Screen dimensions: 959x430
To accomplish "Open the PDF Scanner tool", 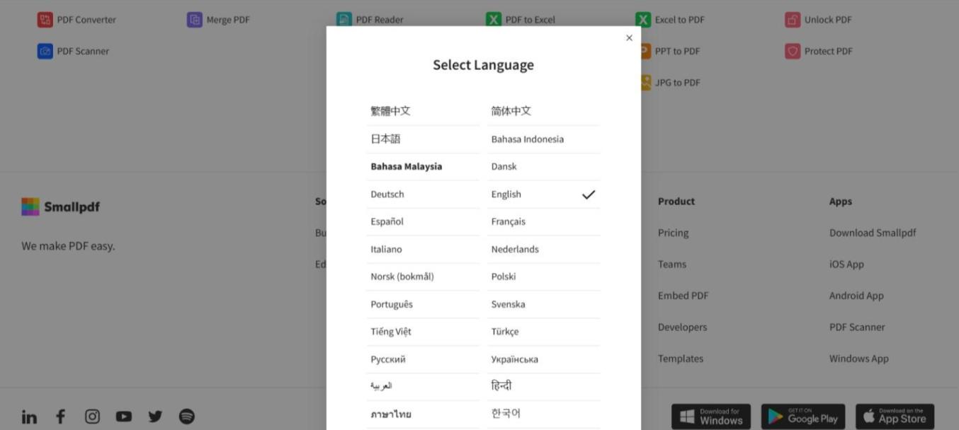I will (80, 50).
